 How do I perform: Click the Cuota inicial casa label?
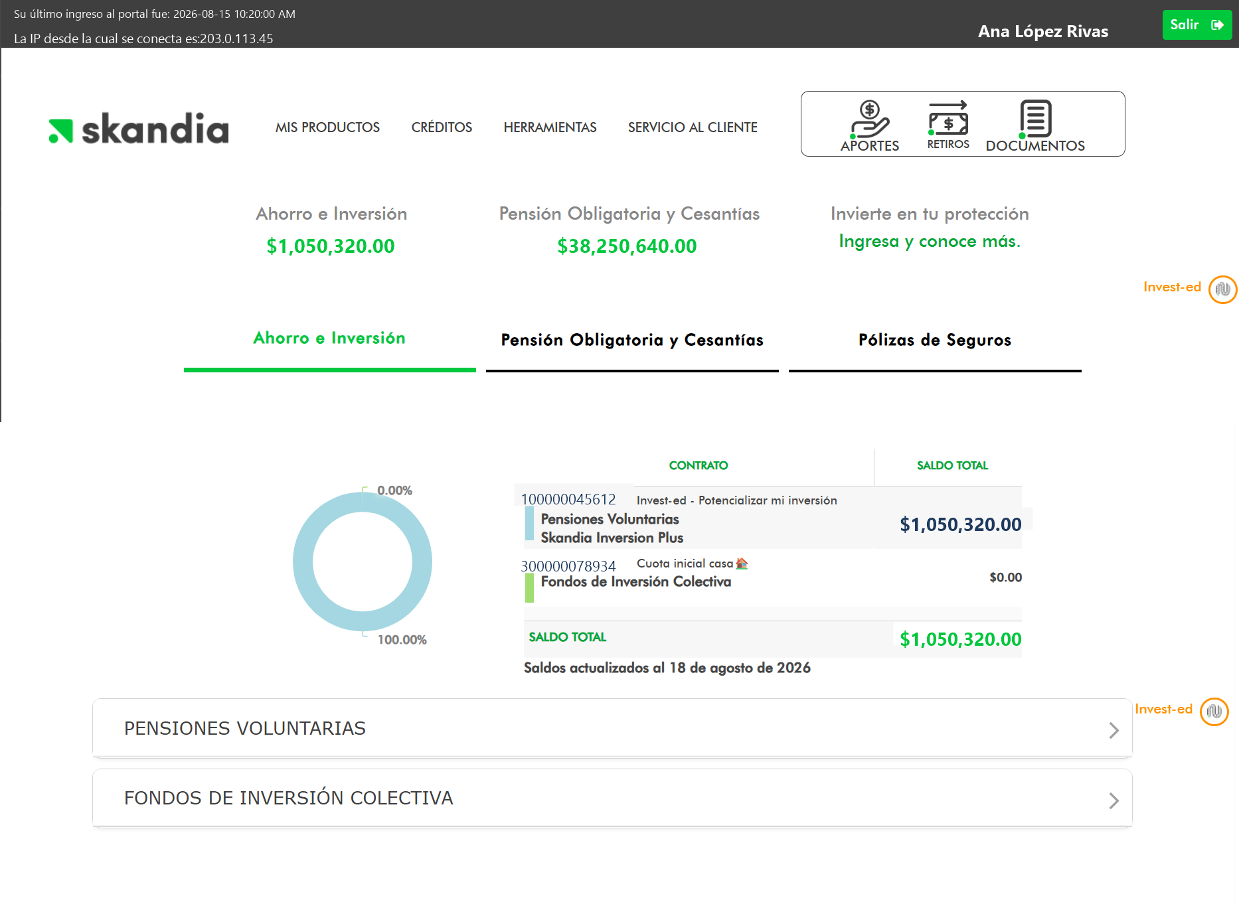click(685, 564)
